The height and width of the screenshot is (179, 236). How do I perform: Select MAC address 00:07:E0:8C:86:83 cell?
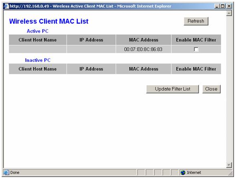(x=144, y=49)
